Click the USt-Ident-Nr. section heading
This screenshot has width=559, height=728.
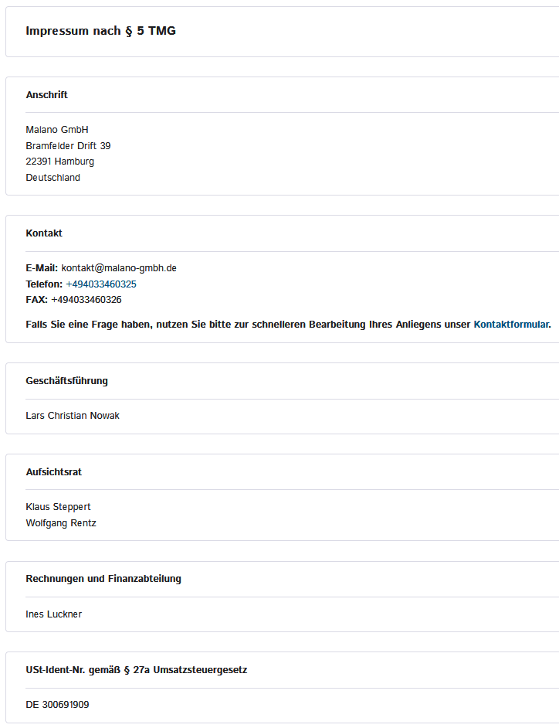pyautogui.click(x=137, y=670)
